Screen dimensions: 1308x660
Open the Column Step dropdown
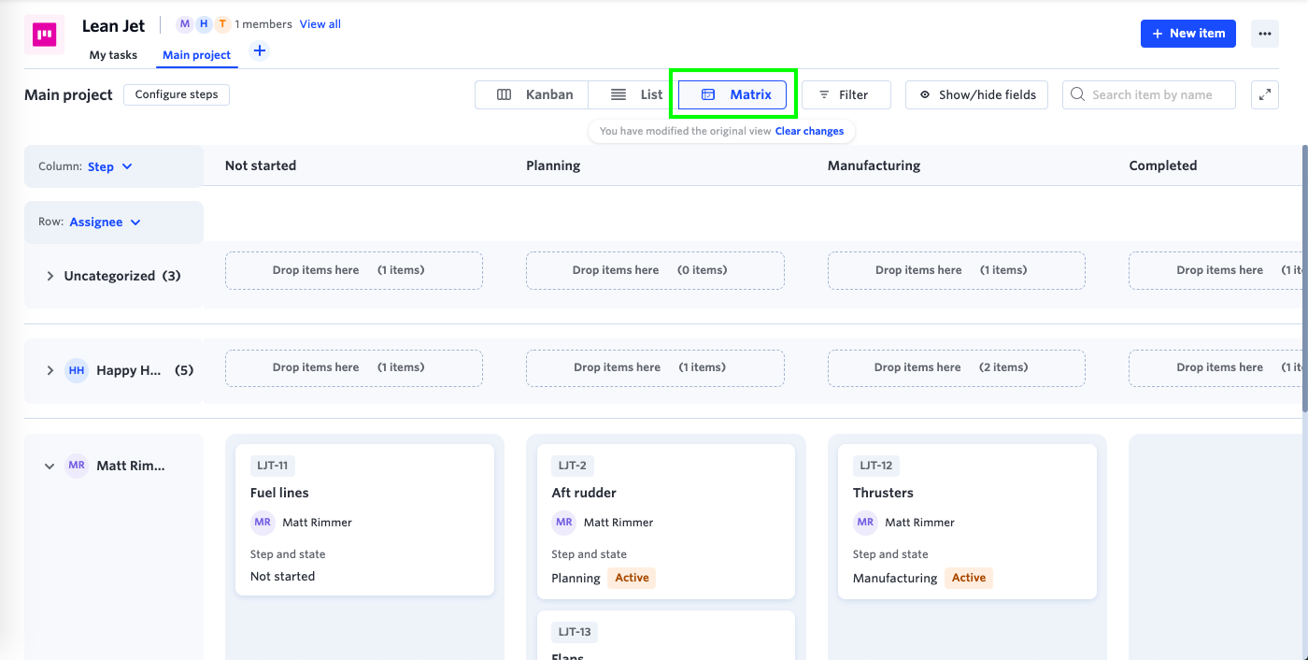(110, 166)
